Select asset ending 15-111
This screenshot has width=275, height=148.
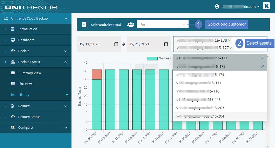pos(220,83)
